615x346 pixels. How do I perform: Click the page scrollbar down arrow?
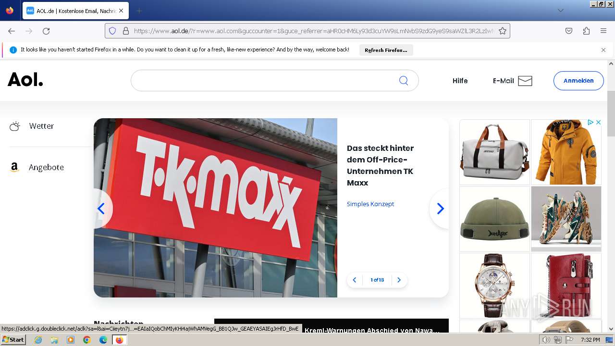(611, 329)
